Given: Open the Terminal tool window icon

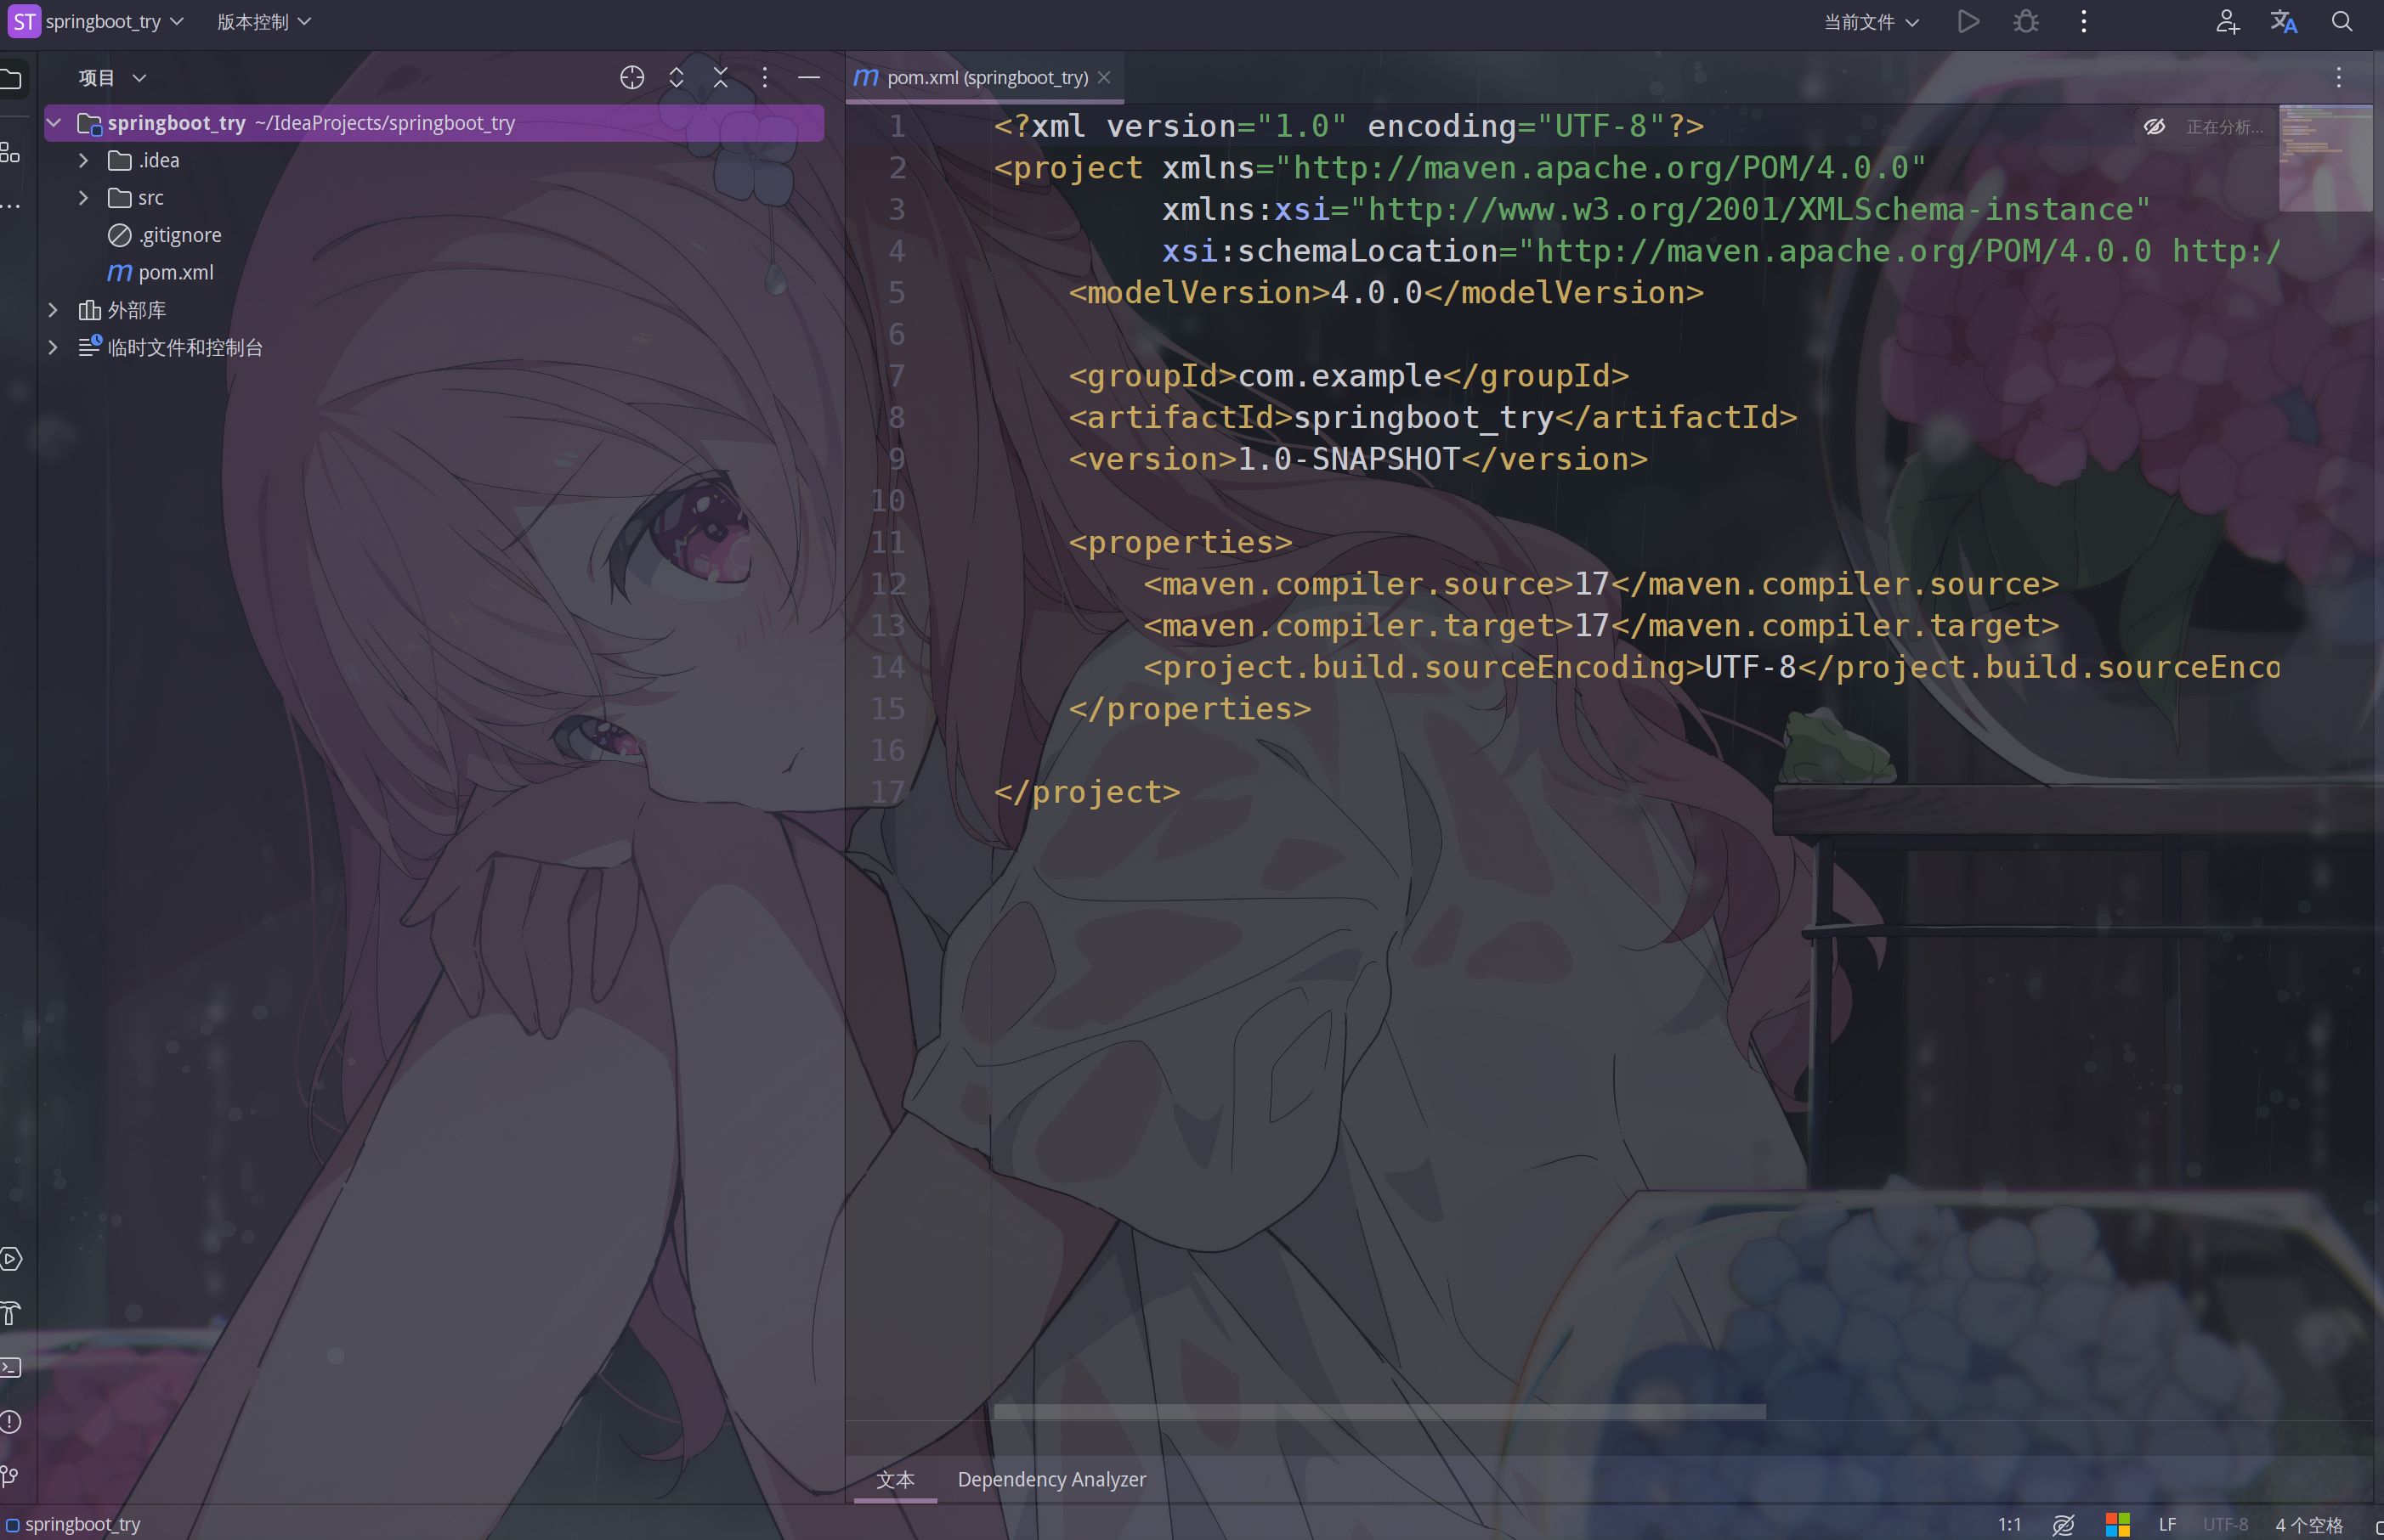Looking at the screenshot, I should click(11, 1367).
